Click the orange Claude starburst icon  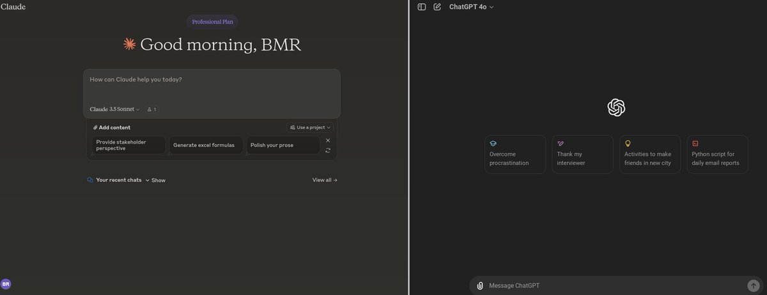tap(130, 44)
